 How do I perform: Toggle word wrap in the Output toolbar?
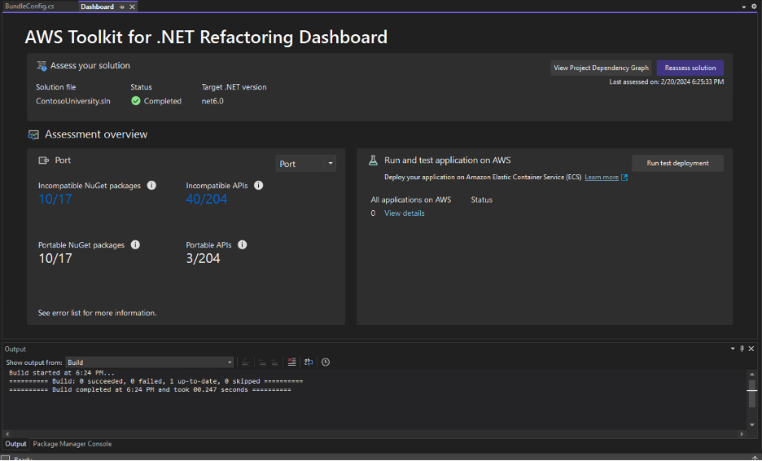[309, 362]
